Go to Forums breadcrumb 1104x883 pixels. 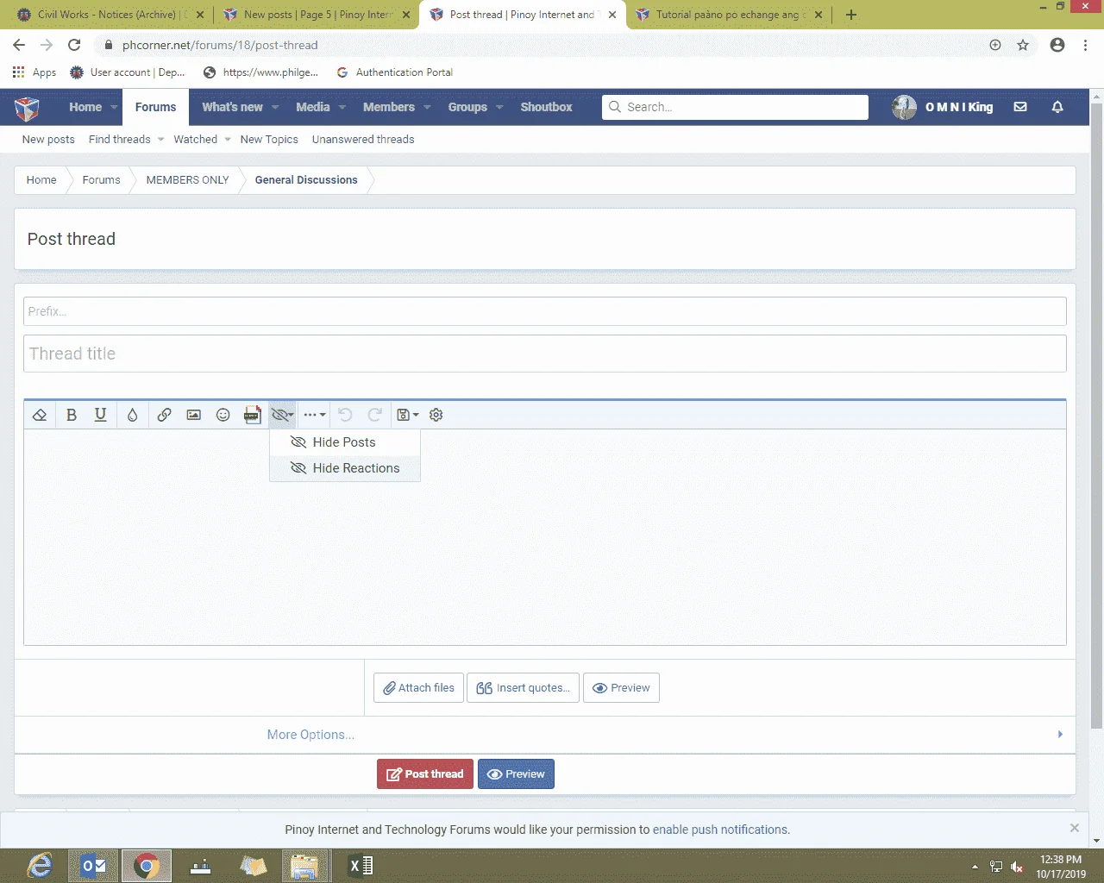(x=101, y=180)
